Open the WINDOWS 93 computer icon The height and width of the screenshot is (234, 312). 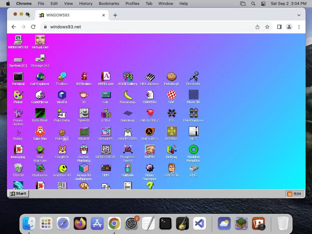click(18, 42)
